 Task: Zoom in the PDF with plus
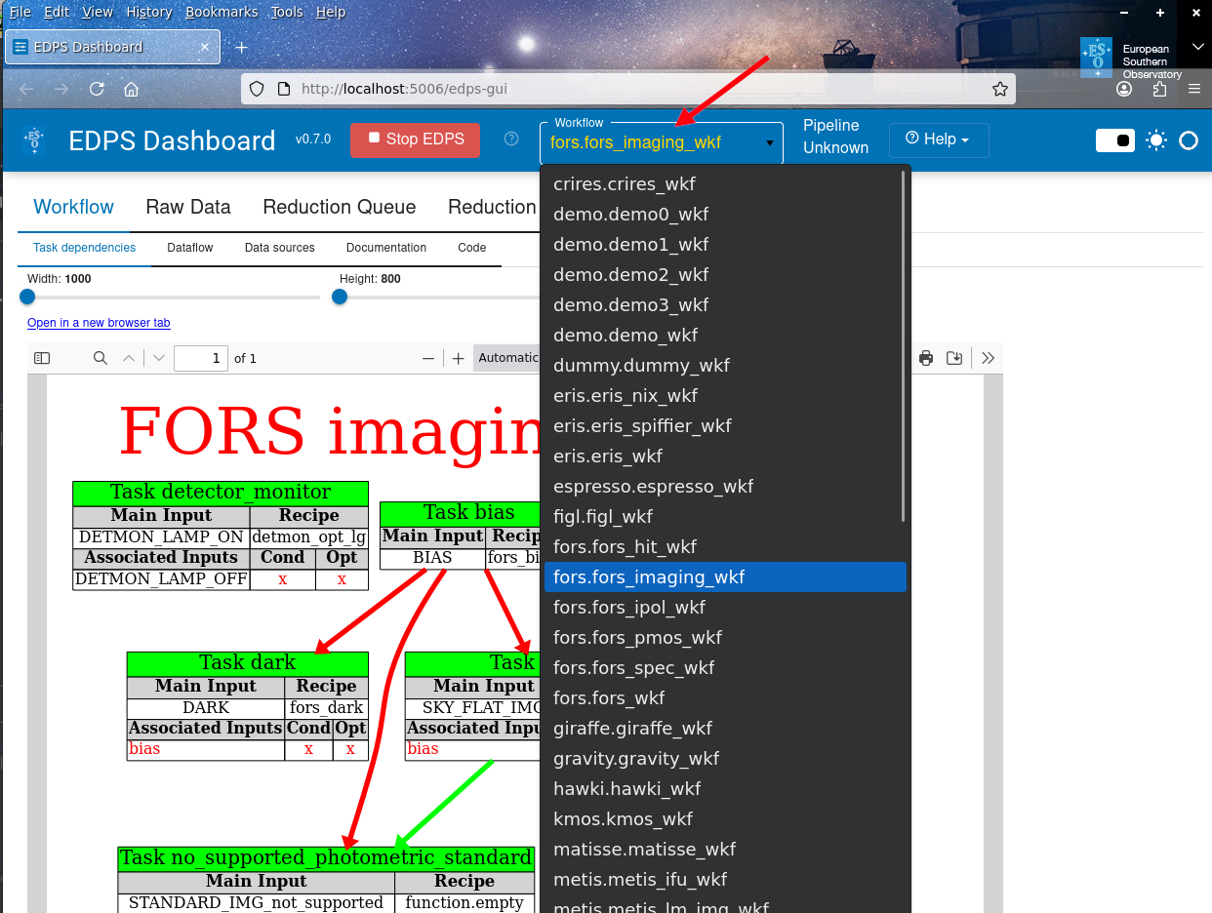tap(459, 358)
